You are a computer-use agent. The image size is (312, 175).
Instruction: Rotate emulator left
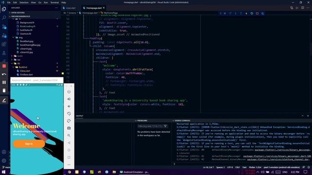(x=69, y=113)
